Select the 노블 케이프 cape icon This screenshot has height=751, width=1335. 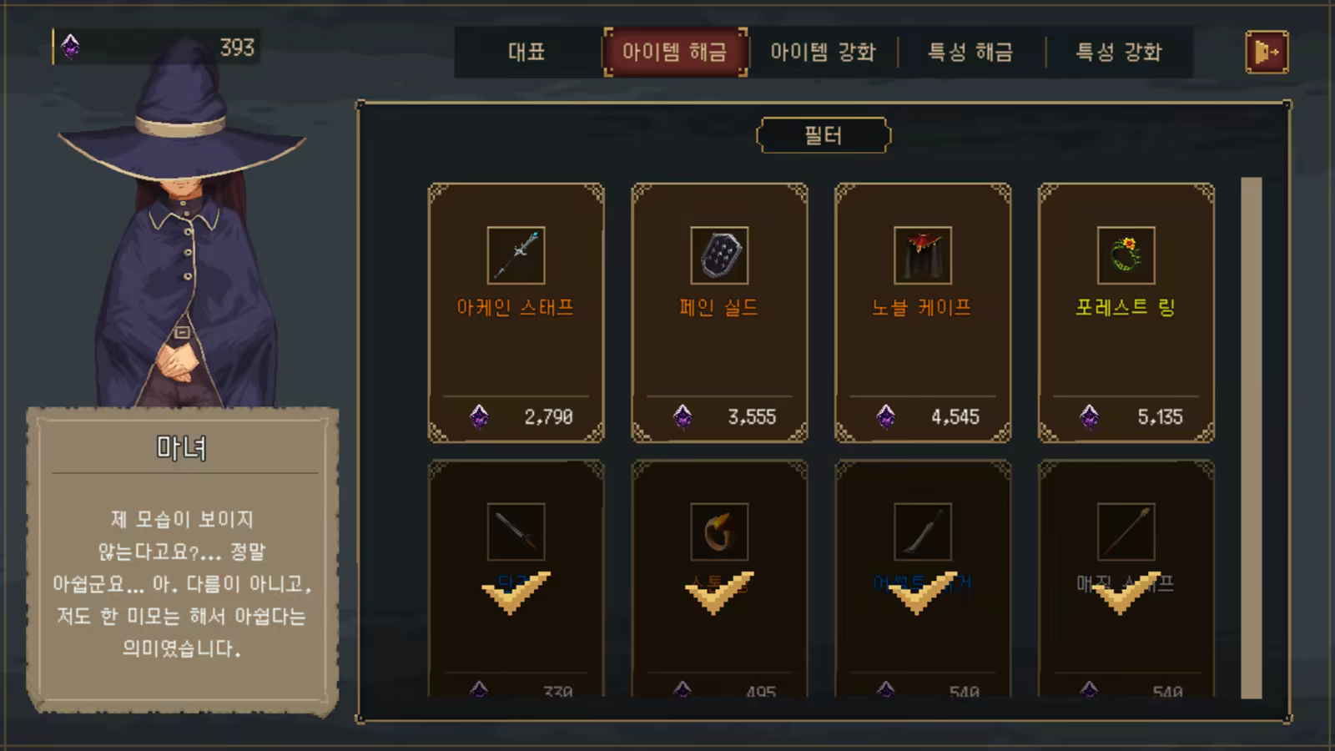[x=922, y=255]
